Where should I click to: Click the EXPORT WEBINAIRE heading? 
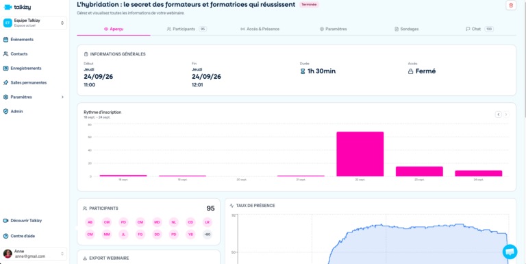point(109,259)
